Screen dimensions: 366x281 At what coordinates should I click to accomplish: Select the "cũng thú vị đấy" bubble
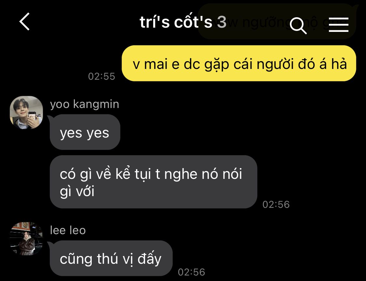pos(111,258)
